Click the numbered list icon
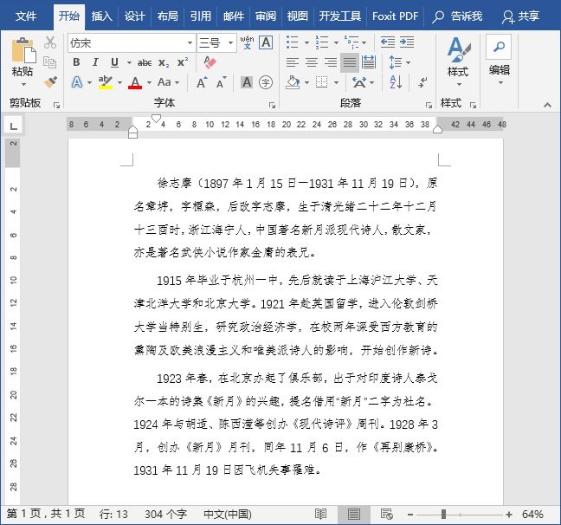The height and width of the screenshot is (525, 561). click(320, 42)
